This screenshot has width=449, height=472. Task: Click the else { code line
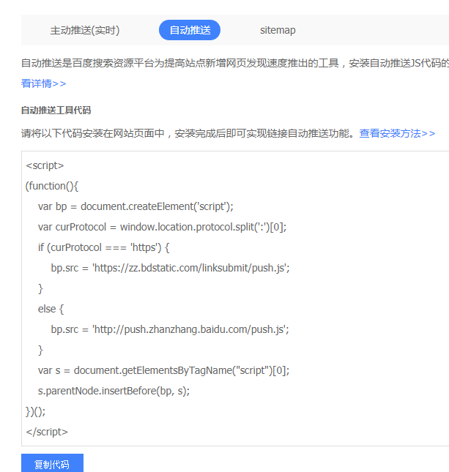pyautogui.click(x=51, y=309)
